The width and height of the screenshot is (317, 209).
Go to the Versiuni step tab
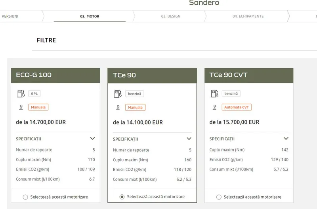click(x=10, y=16)
